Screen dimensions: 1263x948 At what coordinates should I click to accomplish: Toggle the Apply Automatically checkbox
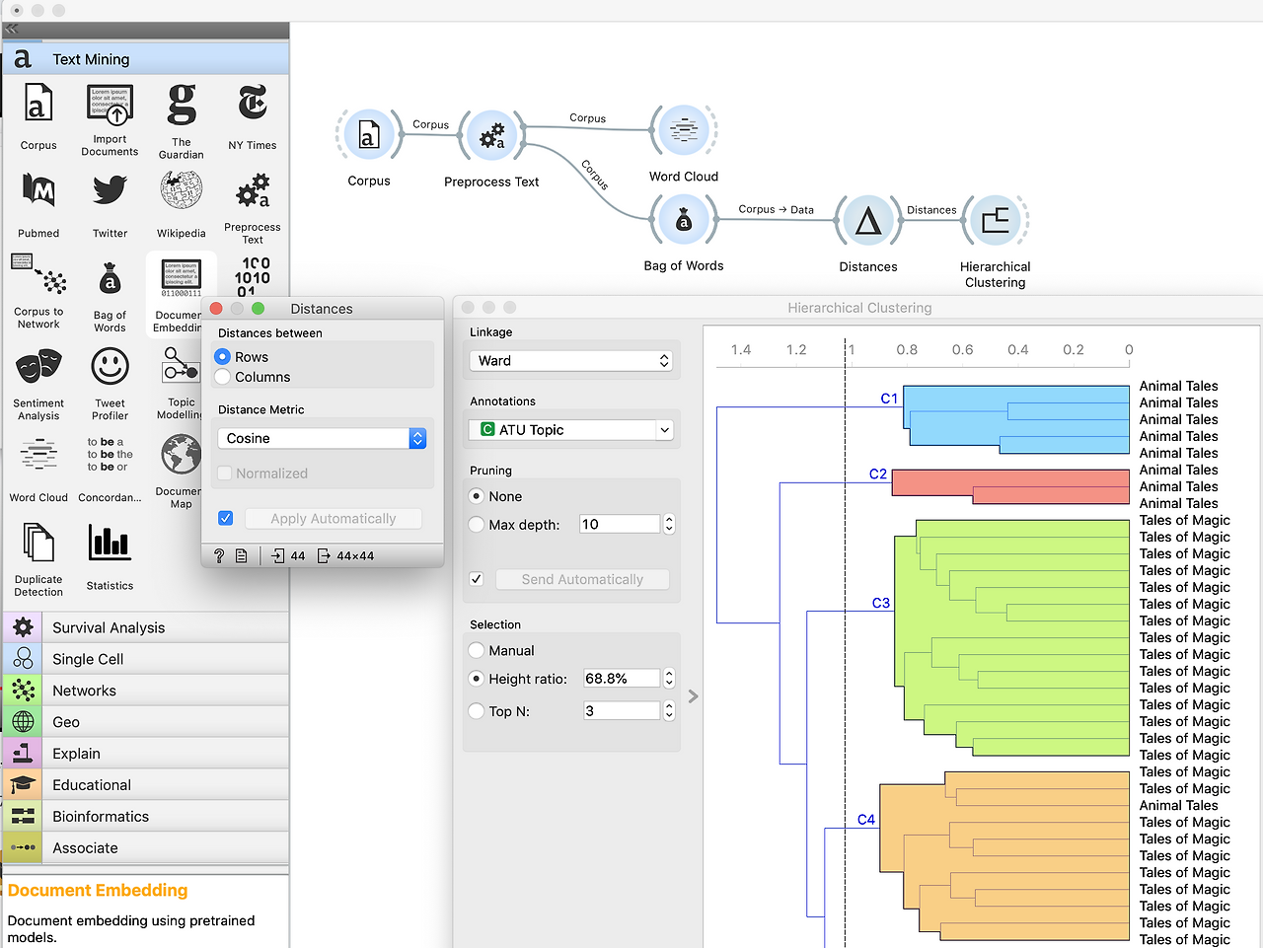click(x=226, y=518)
